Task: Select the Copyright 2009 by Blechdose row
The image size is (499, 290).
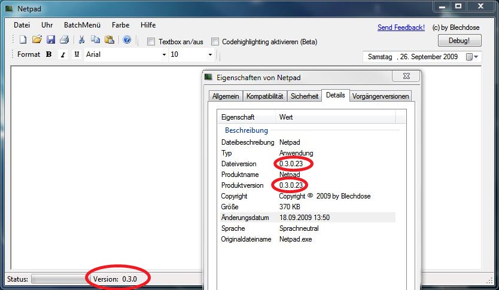Action: point(308,196)
